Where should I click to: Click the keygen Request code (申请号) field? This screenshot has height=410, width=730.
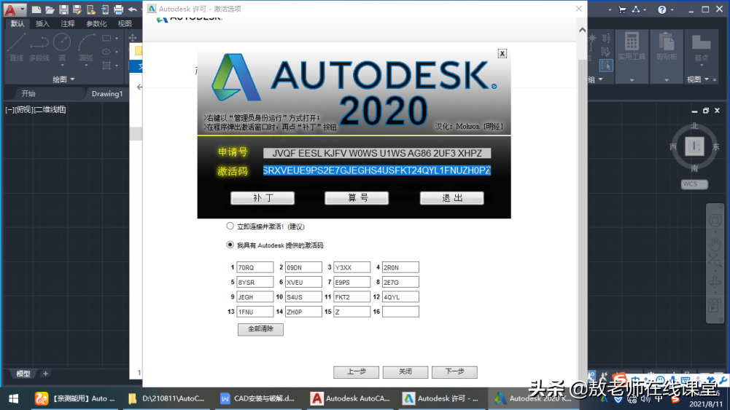pyautogui.click(x=377, y=153)
